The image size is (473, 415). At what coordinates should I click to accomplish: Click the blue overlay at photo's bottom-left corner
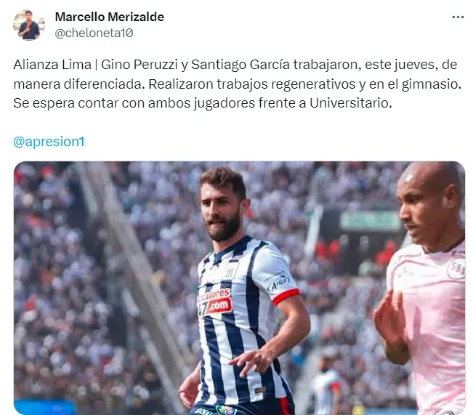(x=44, y=408)
